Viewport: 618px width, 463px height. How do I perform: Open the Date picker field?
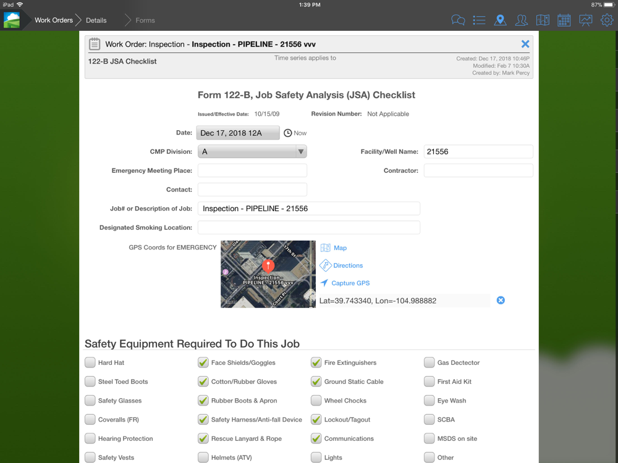pyautogui.click(x=238, y=133)
